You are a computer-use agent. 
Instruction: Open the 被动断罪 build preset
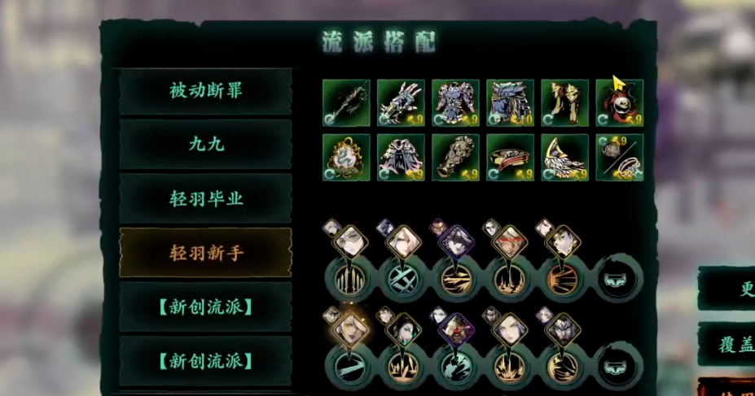[205, 91]
